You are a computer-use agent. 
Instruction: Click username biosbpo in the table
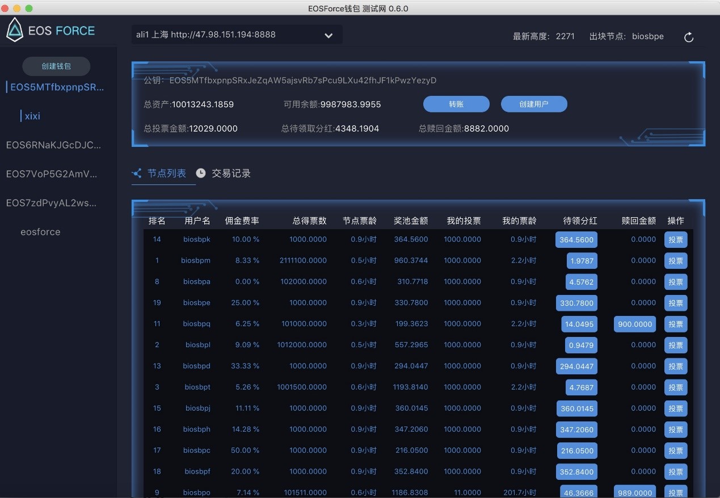[197, 492]
